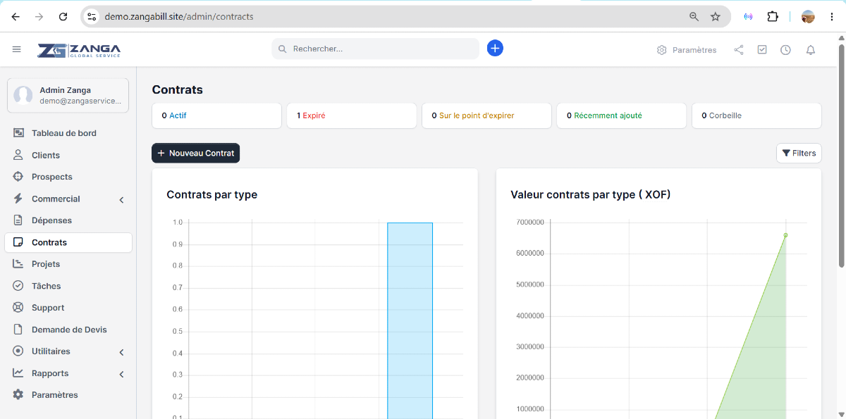Click the browser address bar URL
846x419 pixels.
point(179,16)
